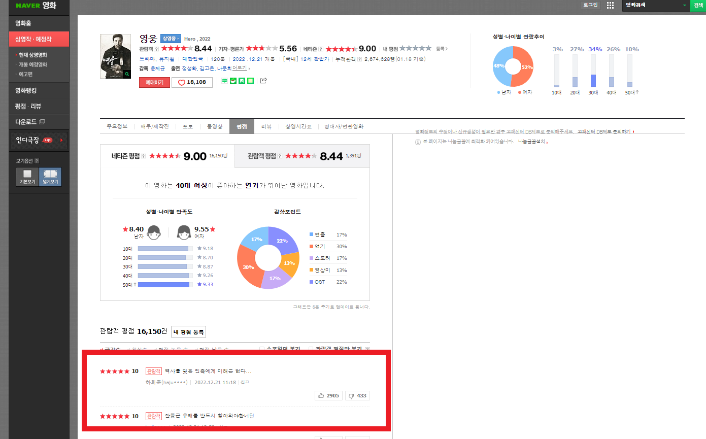Open the 상영시간표 tab
Image resolution: width=706 pixels, height=439 pixels.
[x=298, y=126]
